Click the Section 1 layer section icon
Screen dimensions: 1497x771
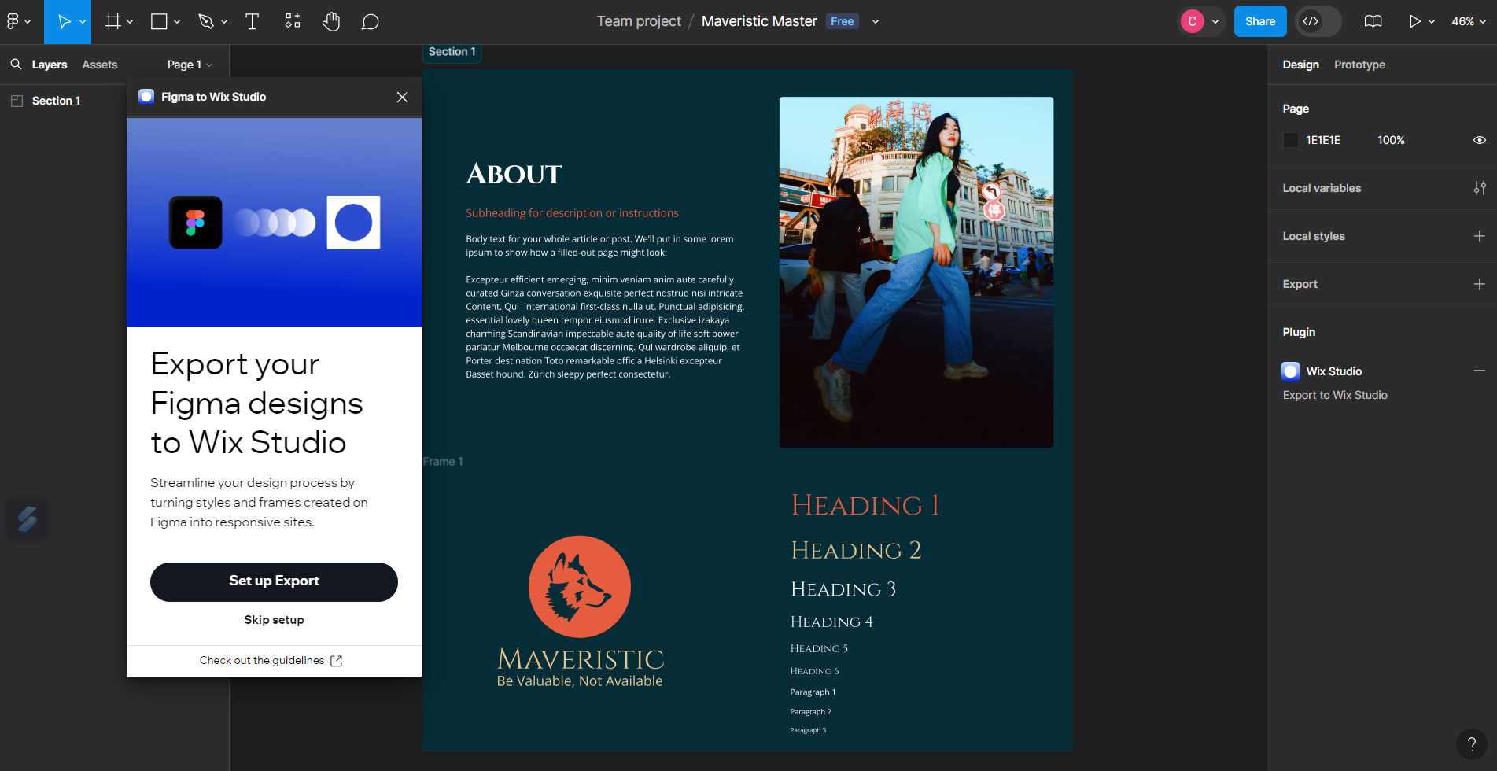(x=17, y=101)
